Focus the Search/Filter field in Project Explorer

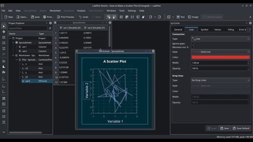click(28, 28)
